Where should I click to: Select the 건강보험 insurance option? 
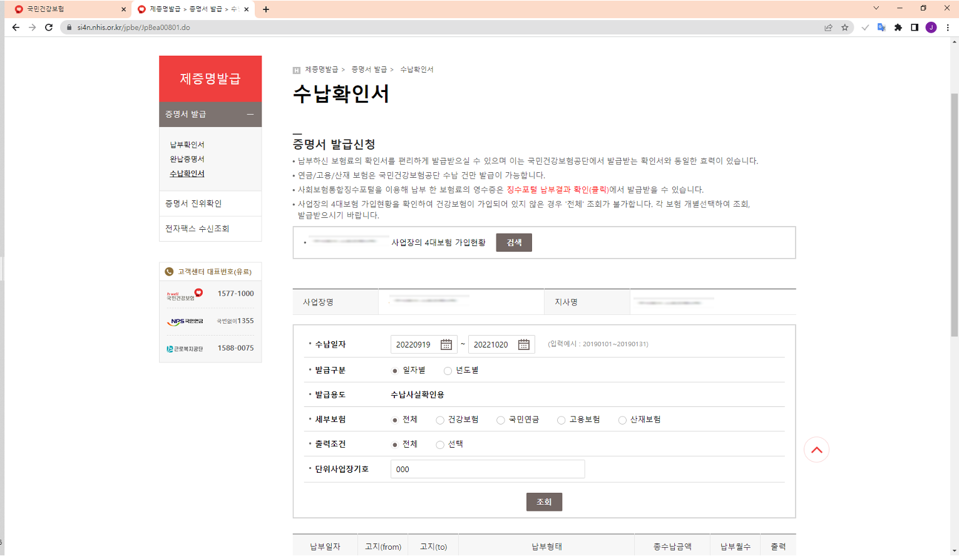440,420
